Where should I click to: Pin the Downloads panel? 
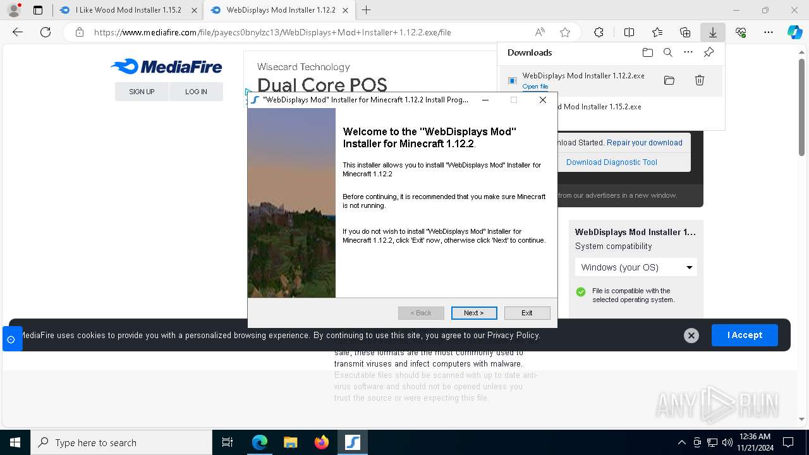tap(709, 52)
